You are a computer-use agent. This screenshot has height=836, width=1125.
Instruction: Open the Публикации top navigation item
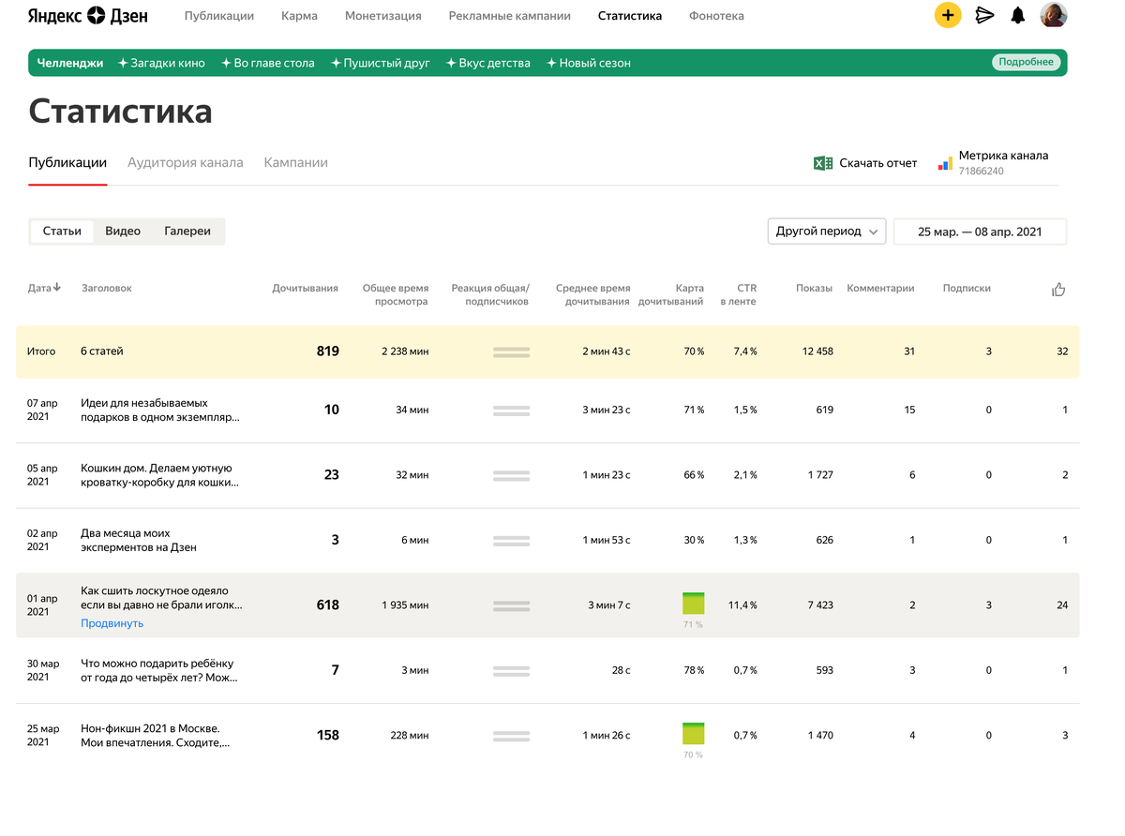point(219,16)
